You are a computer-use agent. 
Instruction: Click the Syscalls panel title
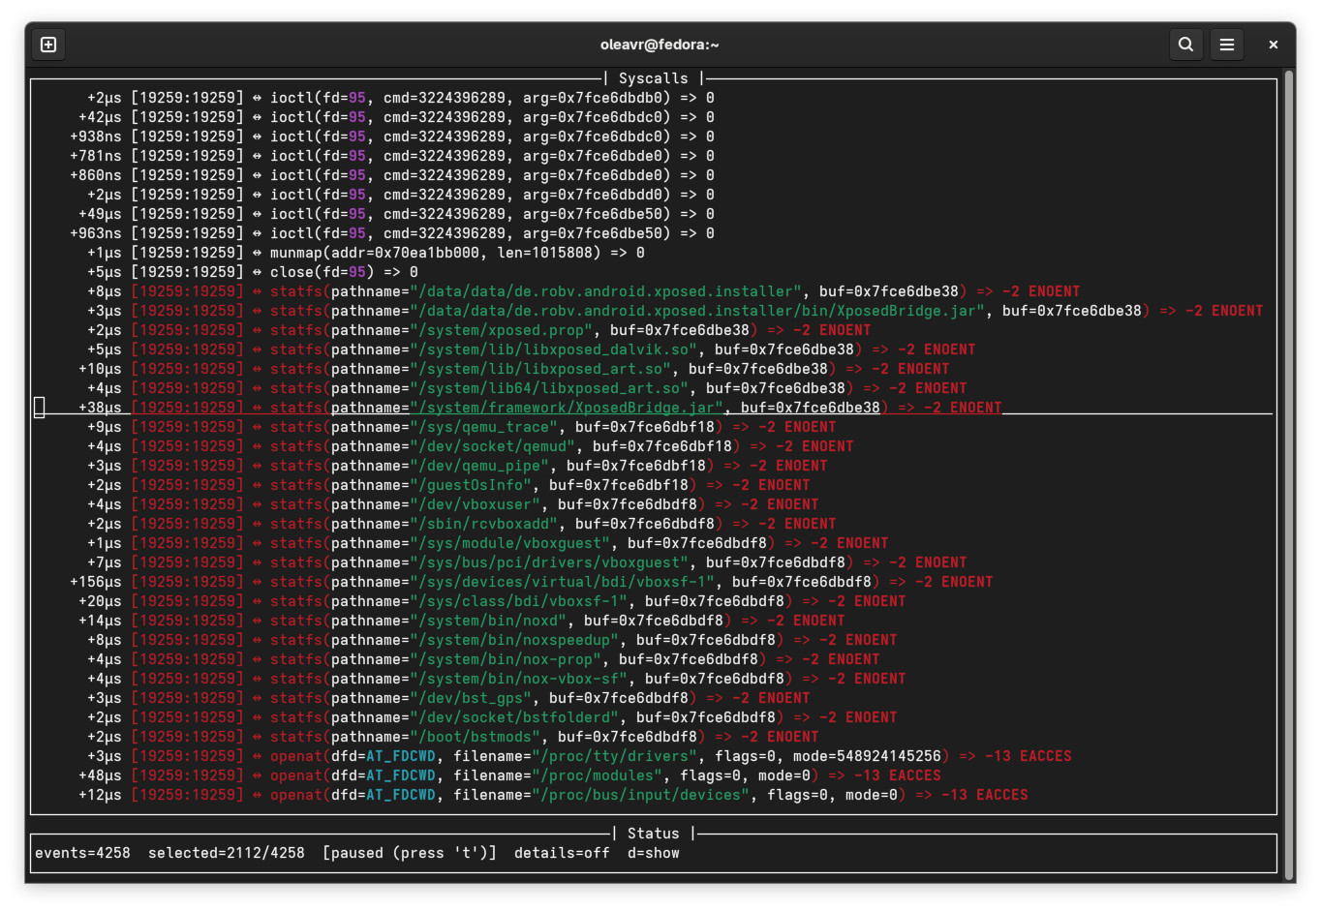tap(653, 78)
